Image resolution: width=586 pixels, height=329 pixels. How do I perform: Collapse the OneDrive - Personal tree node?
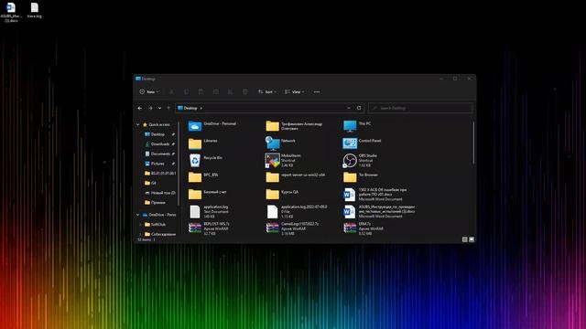coord(138,215)
